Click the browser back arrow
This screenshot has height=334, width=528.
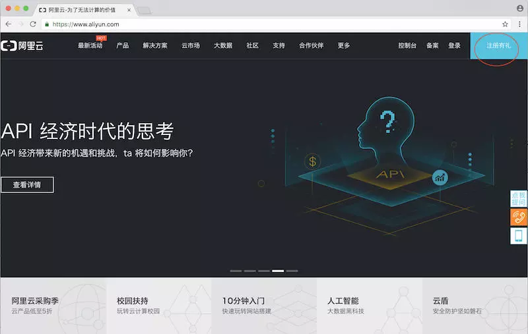pos(9,24)
